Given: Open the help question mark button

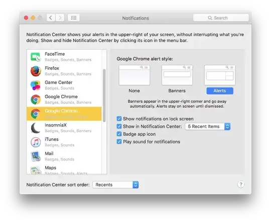Looking at the screenshot, I should click(241, 184).
